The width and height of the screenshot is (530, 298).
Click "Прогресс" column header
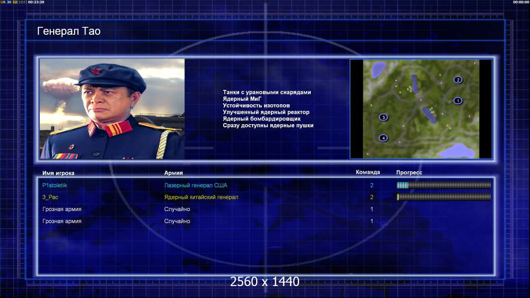tap(409, 172)
